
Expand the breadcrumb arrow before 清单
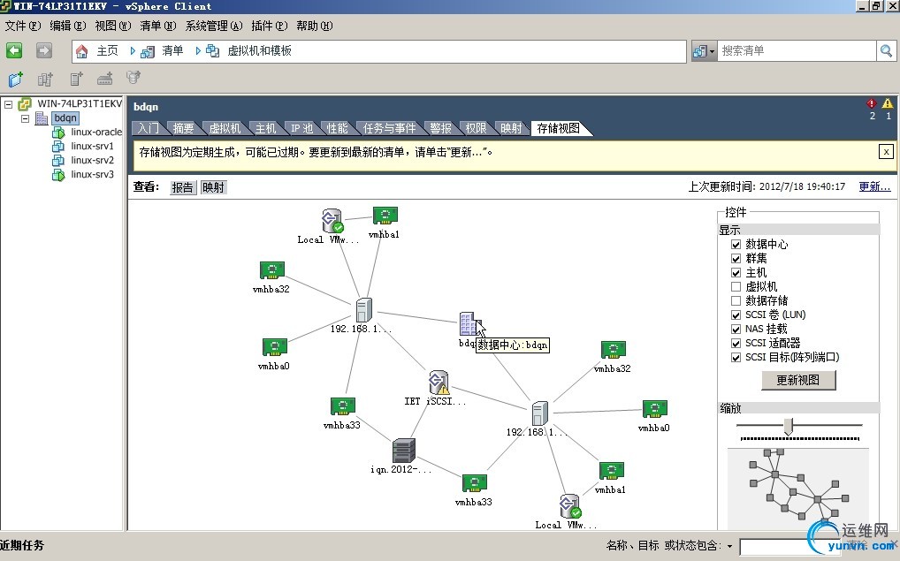pyautogui.click(x=133, y=51)
